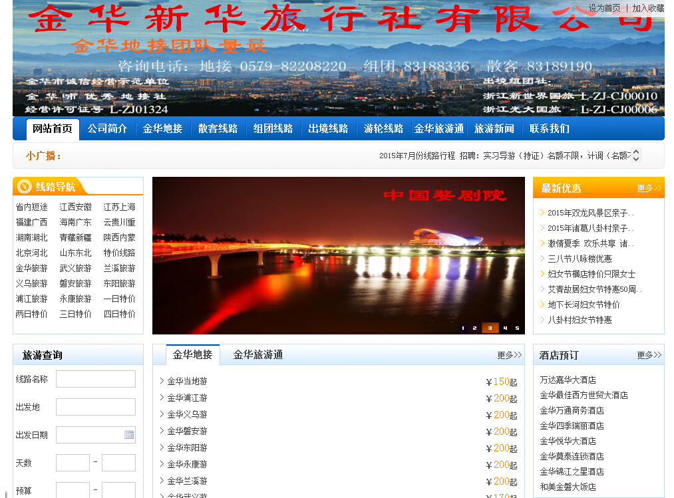Image resolution: width=674 pixels, height=498 pixels.
Task: Switch banner to slide 4
Action: (x=505, y=328)
